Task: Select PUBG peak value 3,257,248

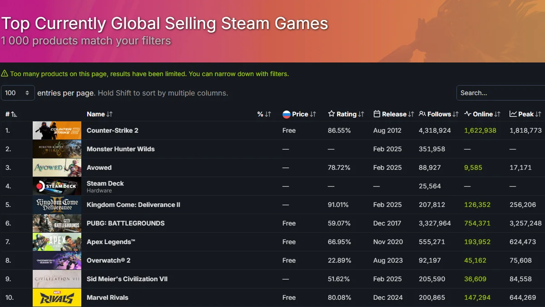Action: 525,223
